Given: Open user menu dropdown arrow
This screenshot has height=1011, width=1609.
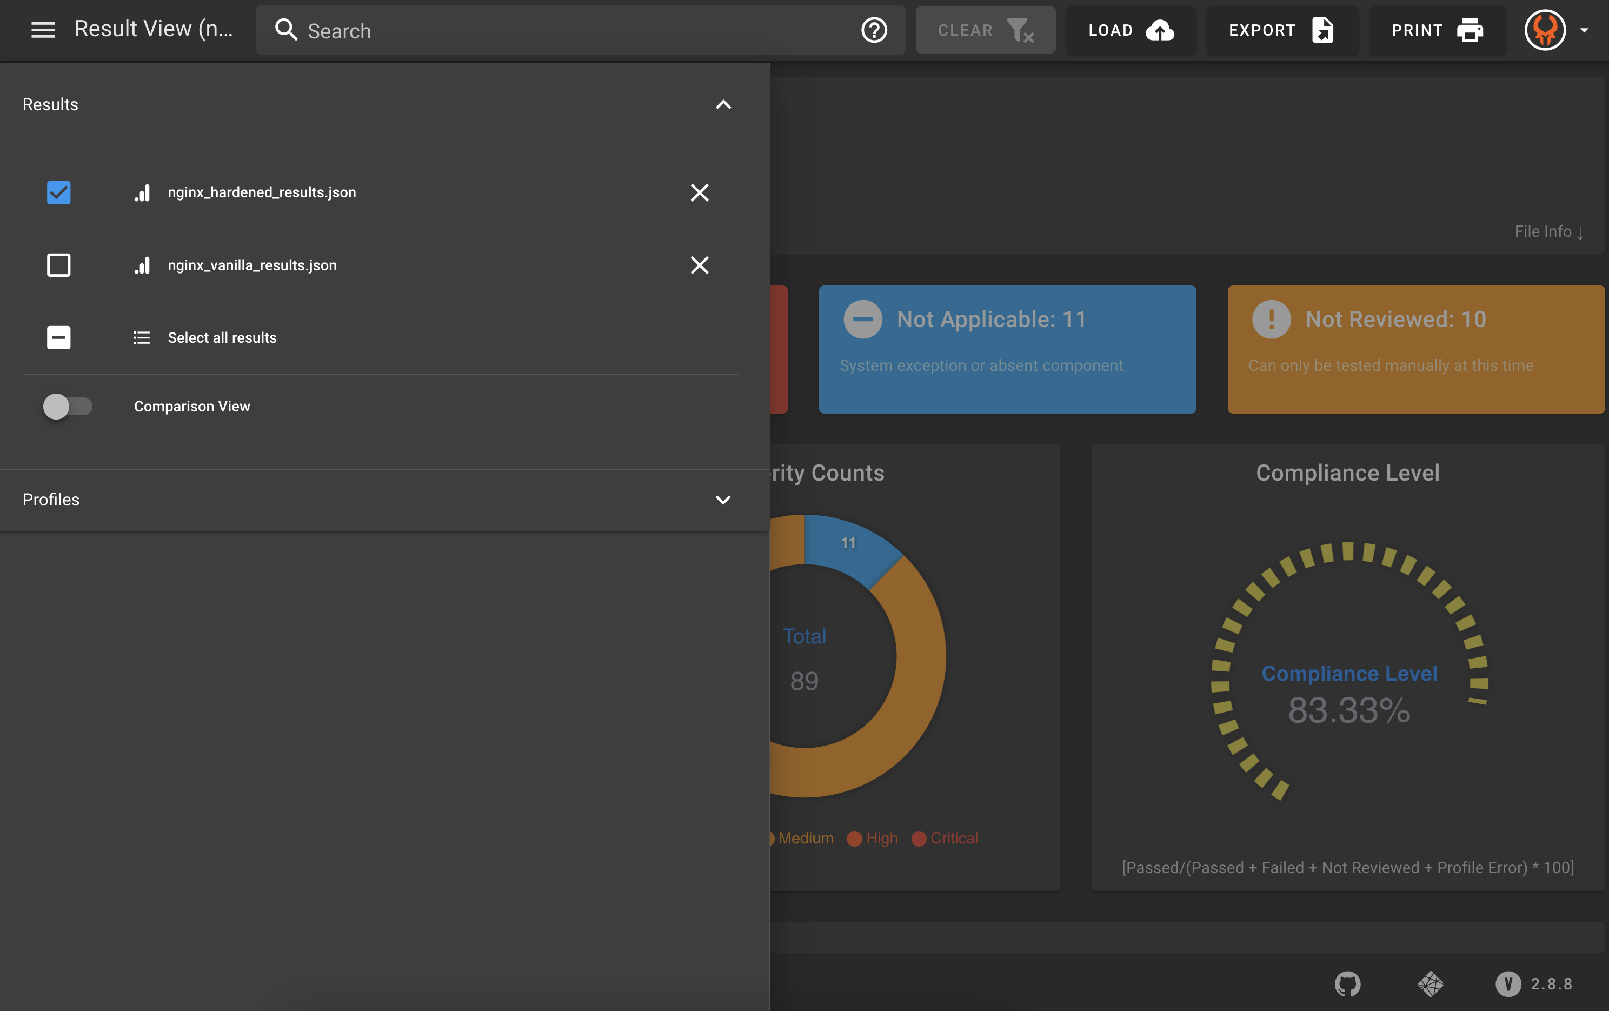Looking at the screenshot, I should pyautogui.click(x=1584, y=30).
